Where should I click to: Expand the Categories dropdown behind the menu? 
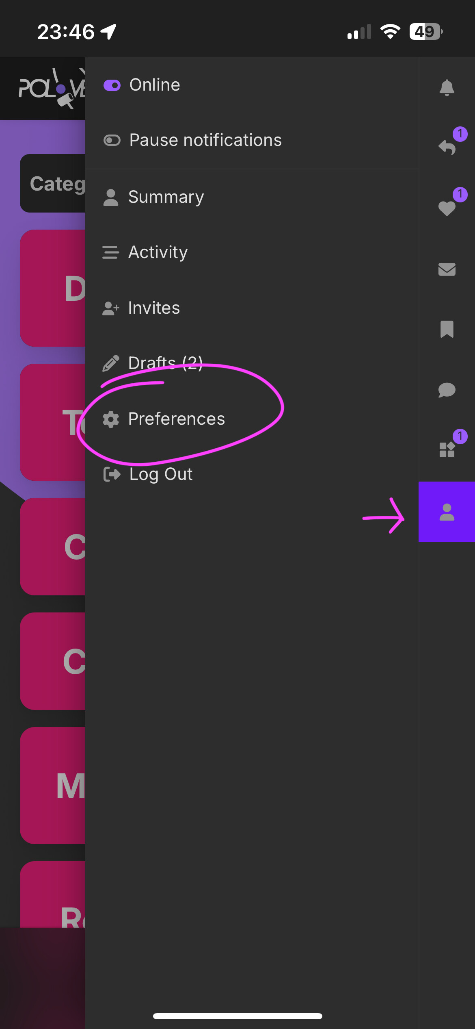tap(53, 183)
